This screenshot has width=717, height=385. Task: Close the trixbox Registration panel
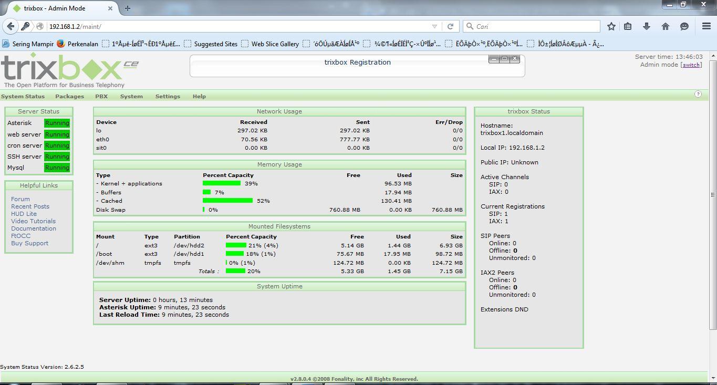(515, 59)
